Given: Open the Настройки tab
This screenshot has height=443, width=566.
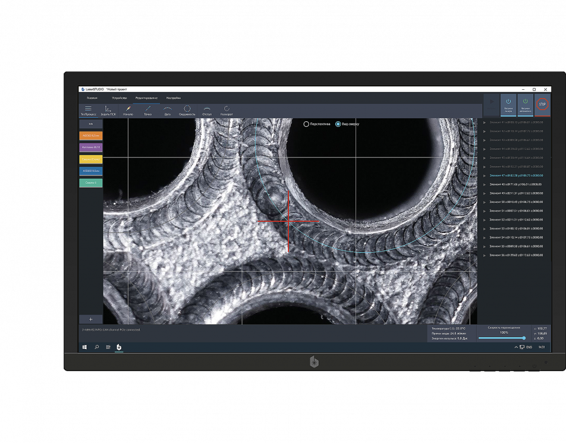Looking at the screenshot, I should [173, 98].
